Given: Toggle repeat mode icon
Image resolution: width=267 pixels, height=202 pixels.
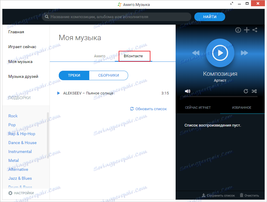Looking at the screenshot, I should [246, 91].
